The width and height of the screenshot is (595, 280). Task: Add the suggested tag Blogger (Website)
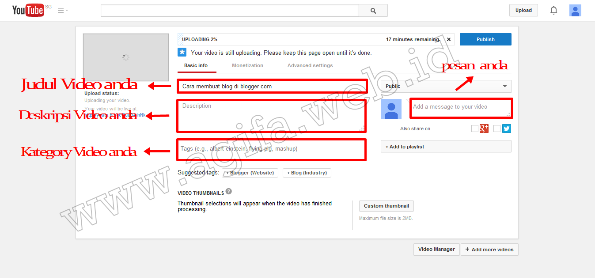[250, 173]
